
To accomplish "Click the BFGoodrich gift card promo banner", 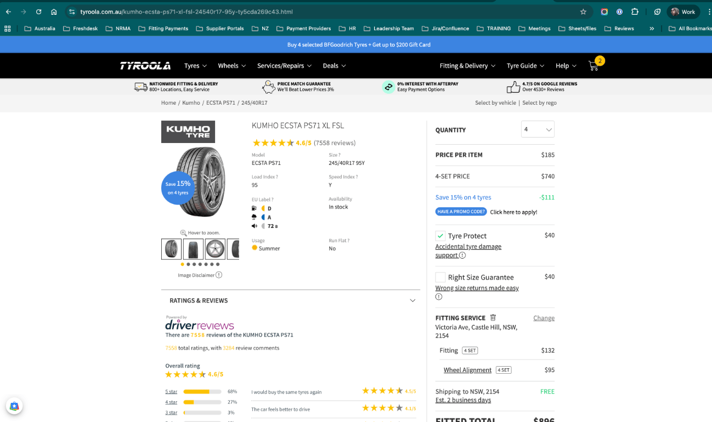I will (359, 44).
